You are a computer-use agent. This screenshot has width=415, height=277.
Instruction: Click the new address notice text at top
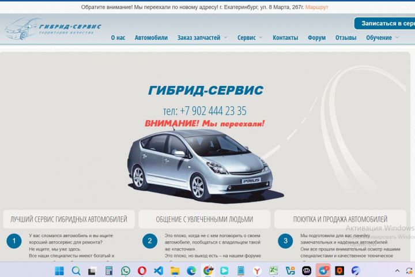(193, 7)
